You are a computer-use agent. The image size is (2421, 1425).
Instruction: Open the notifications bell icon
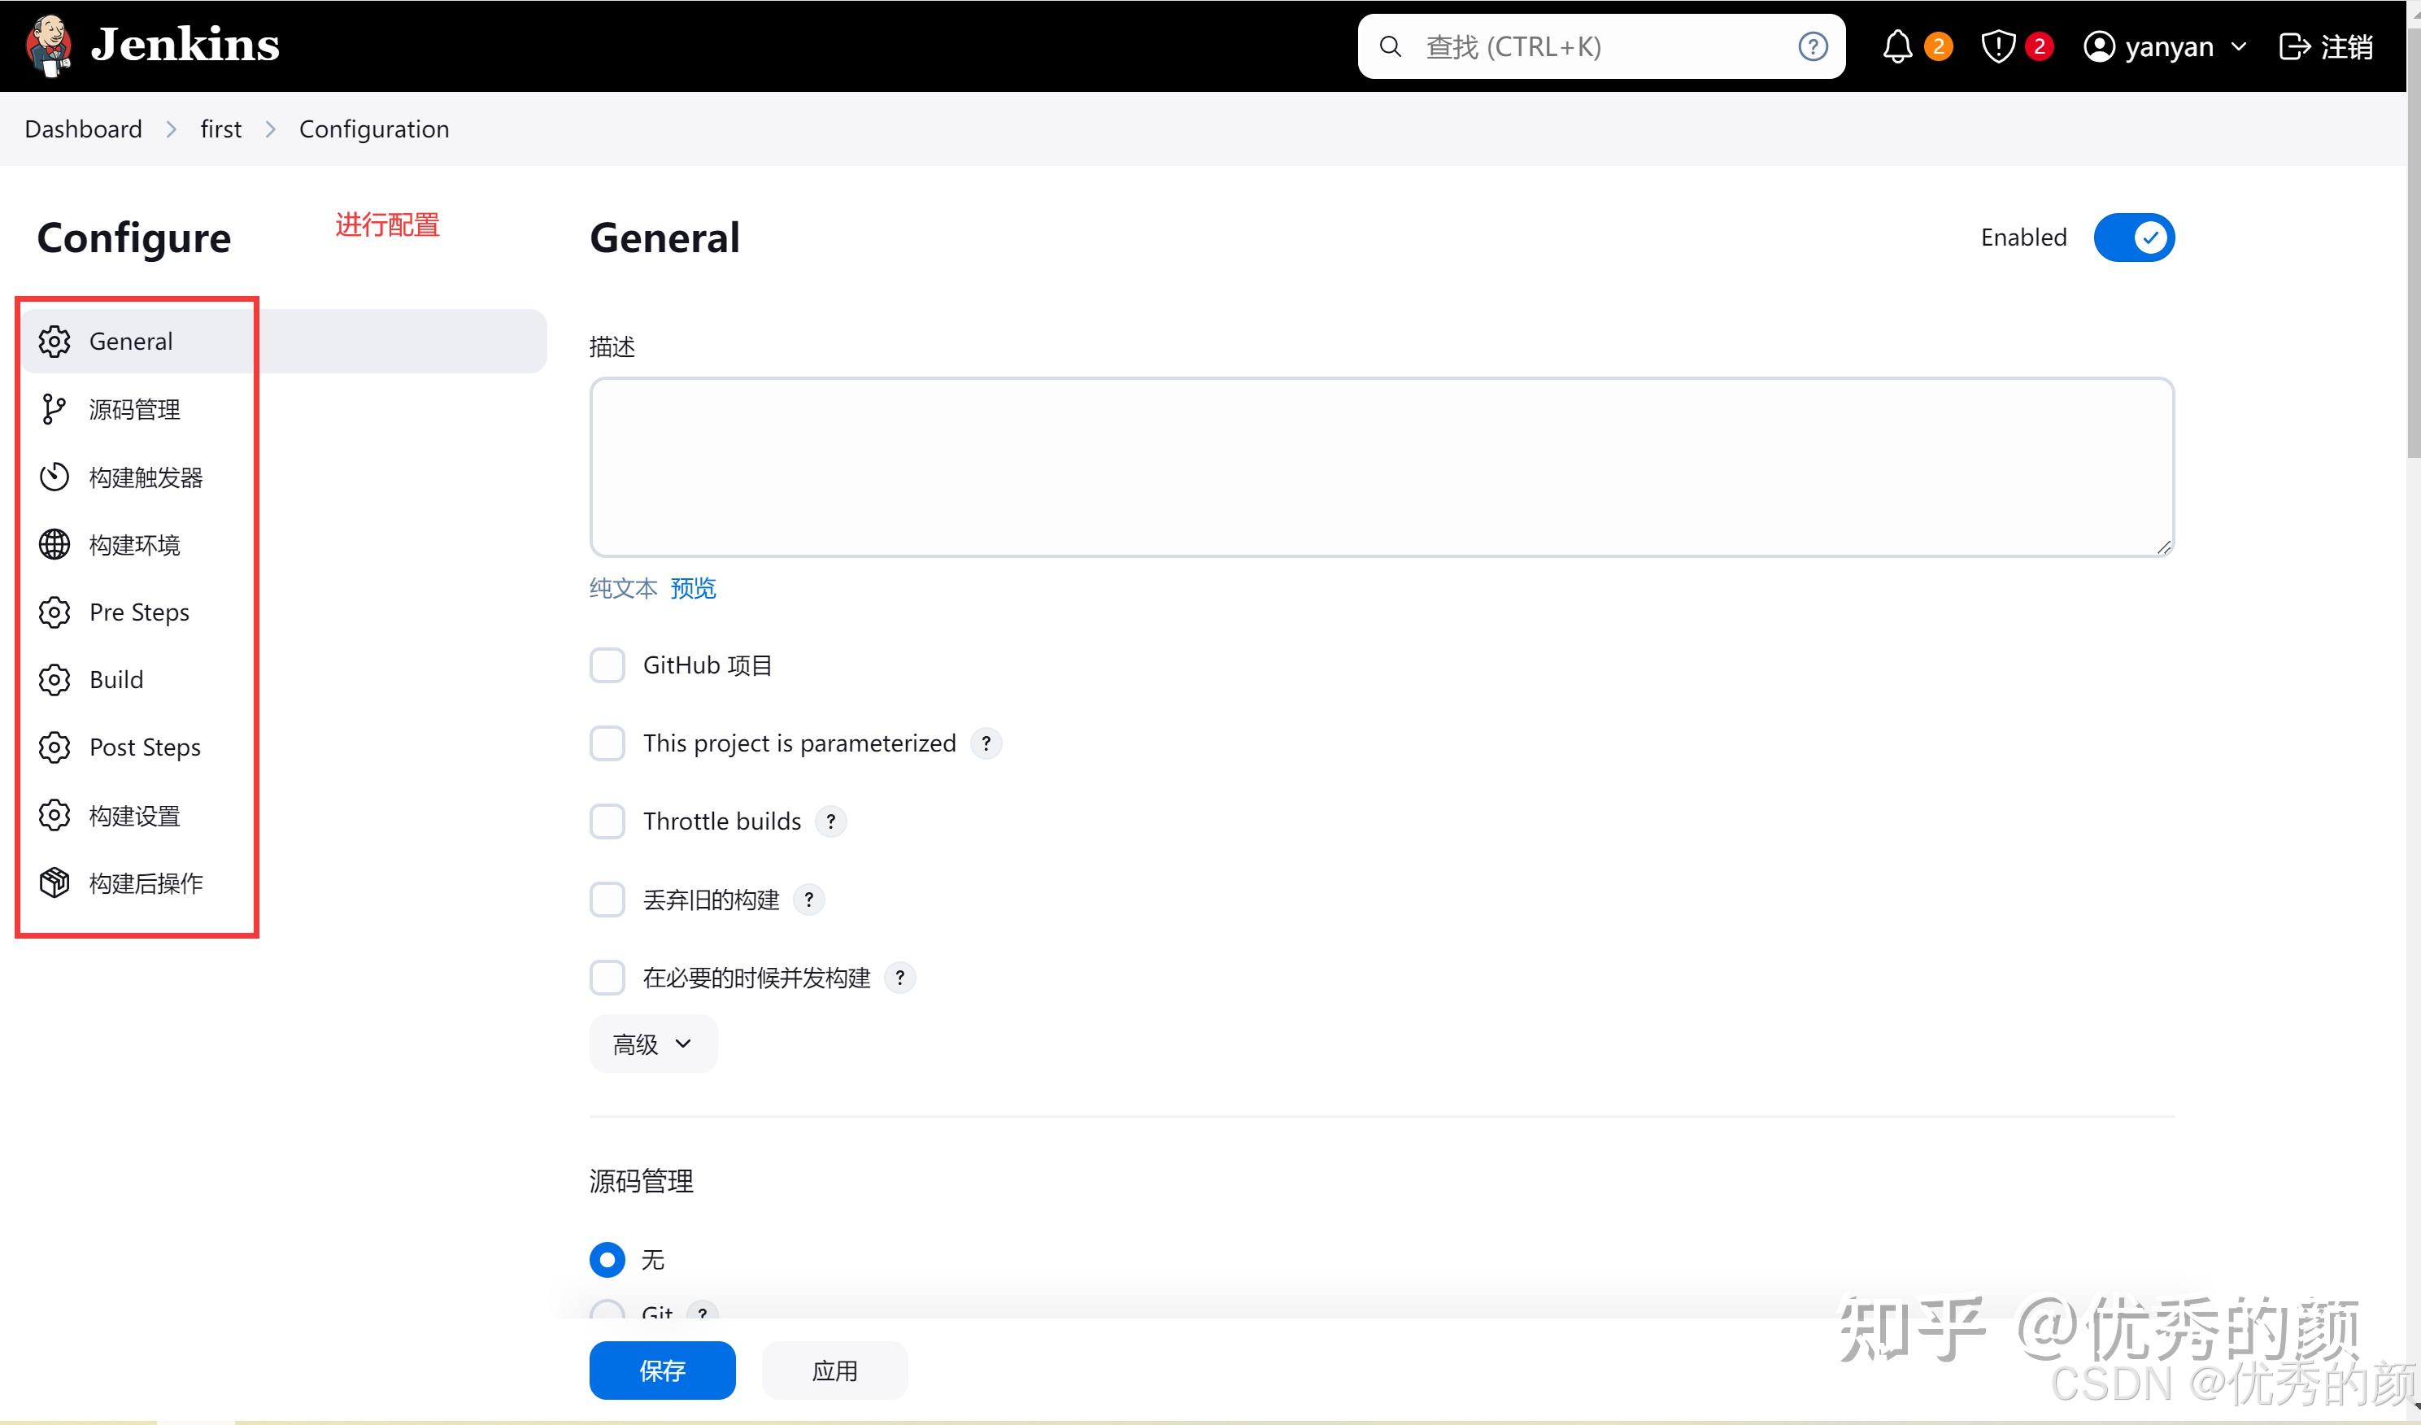pos(1896,46)
